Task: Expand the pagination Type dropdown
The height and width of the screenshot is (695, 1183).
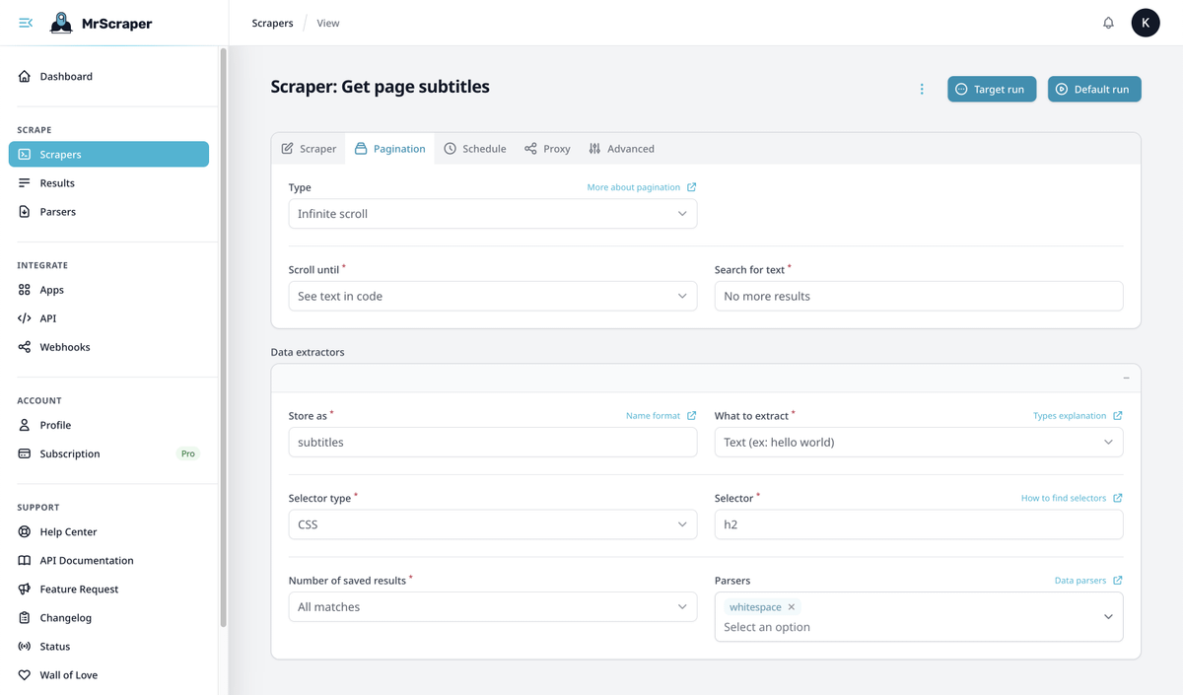Action: 492,214
